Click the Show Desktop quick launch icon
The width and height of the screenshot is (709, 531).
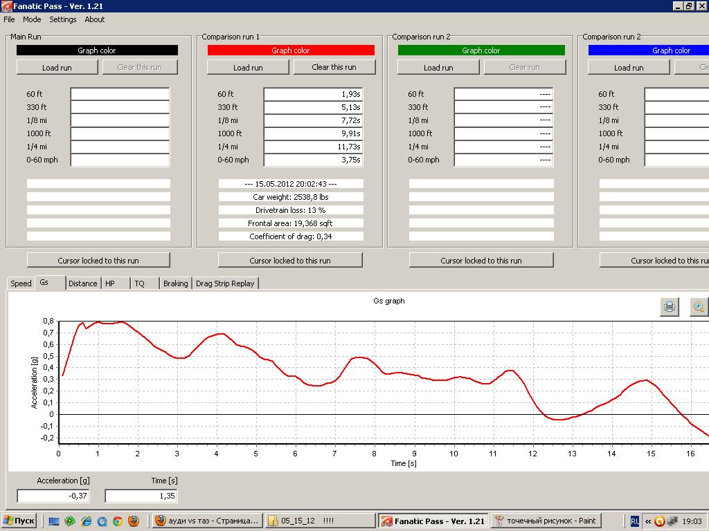pos(54,521)
